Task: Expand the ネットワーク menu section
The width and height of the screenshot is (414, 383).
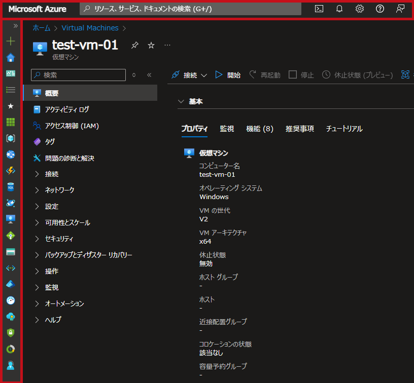Action: 59,190
